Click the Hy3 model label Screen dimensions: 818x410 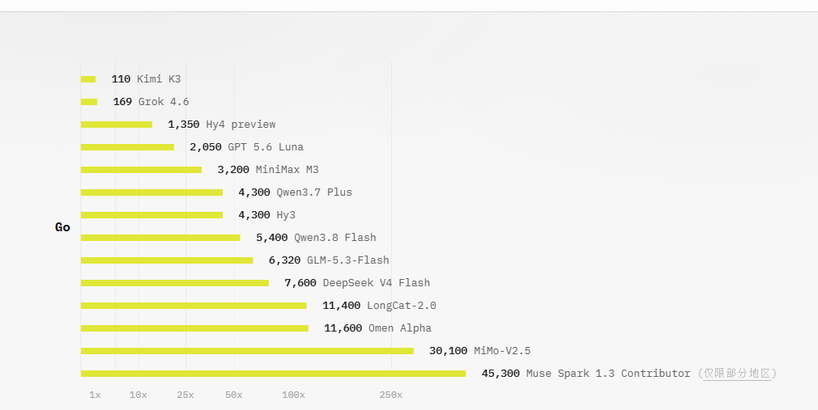point(286,215)
